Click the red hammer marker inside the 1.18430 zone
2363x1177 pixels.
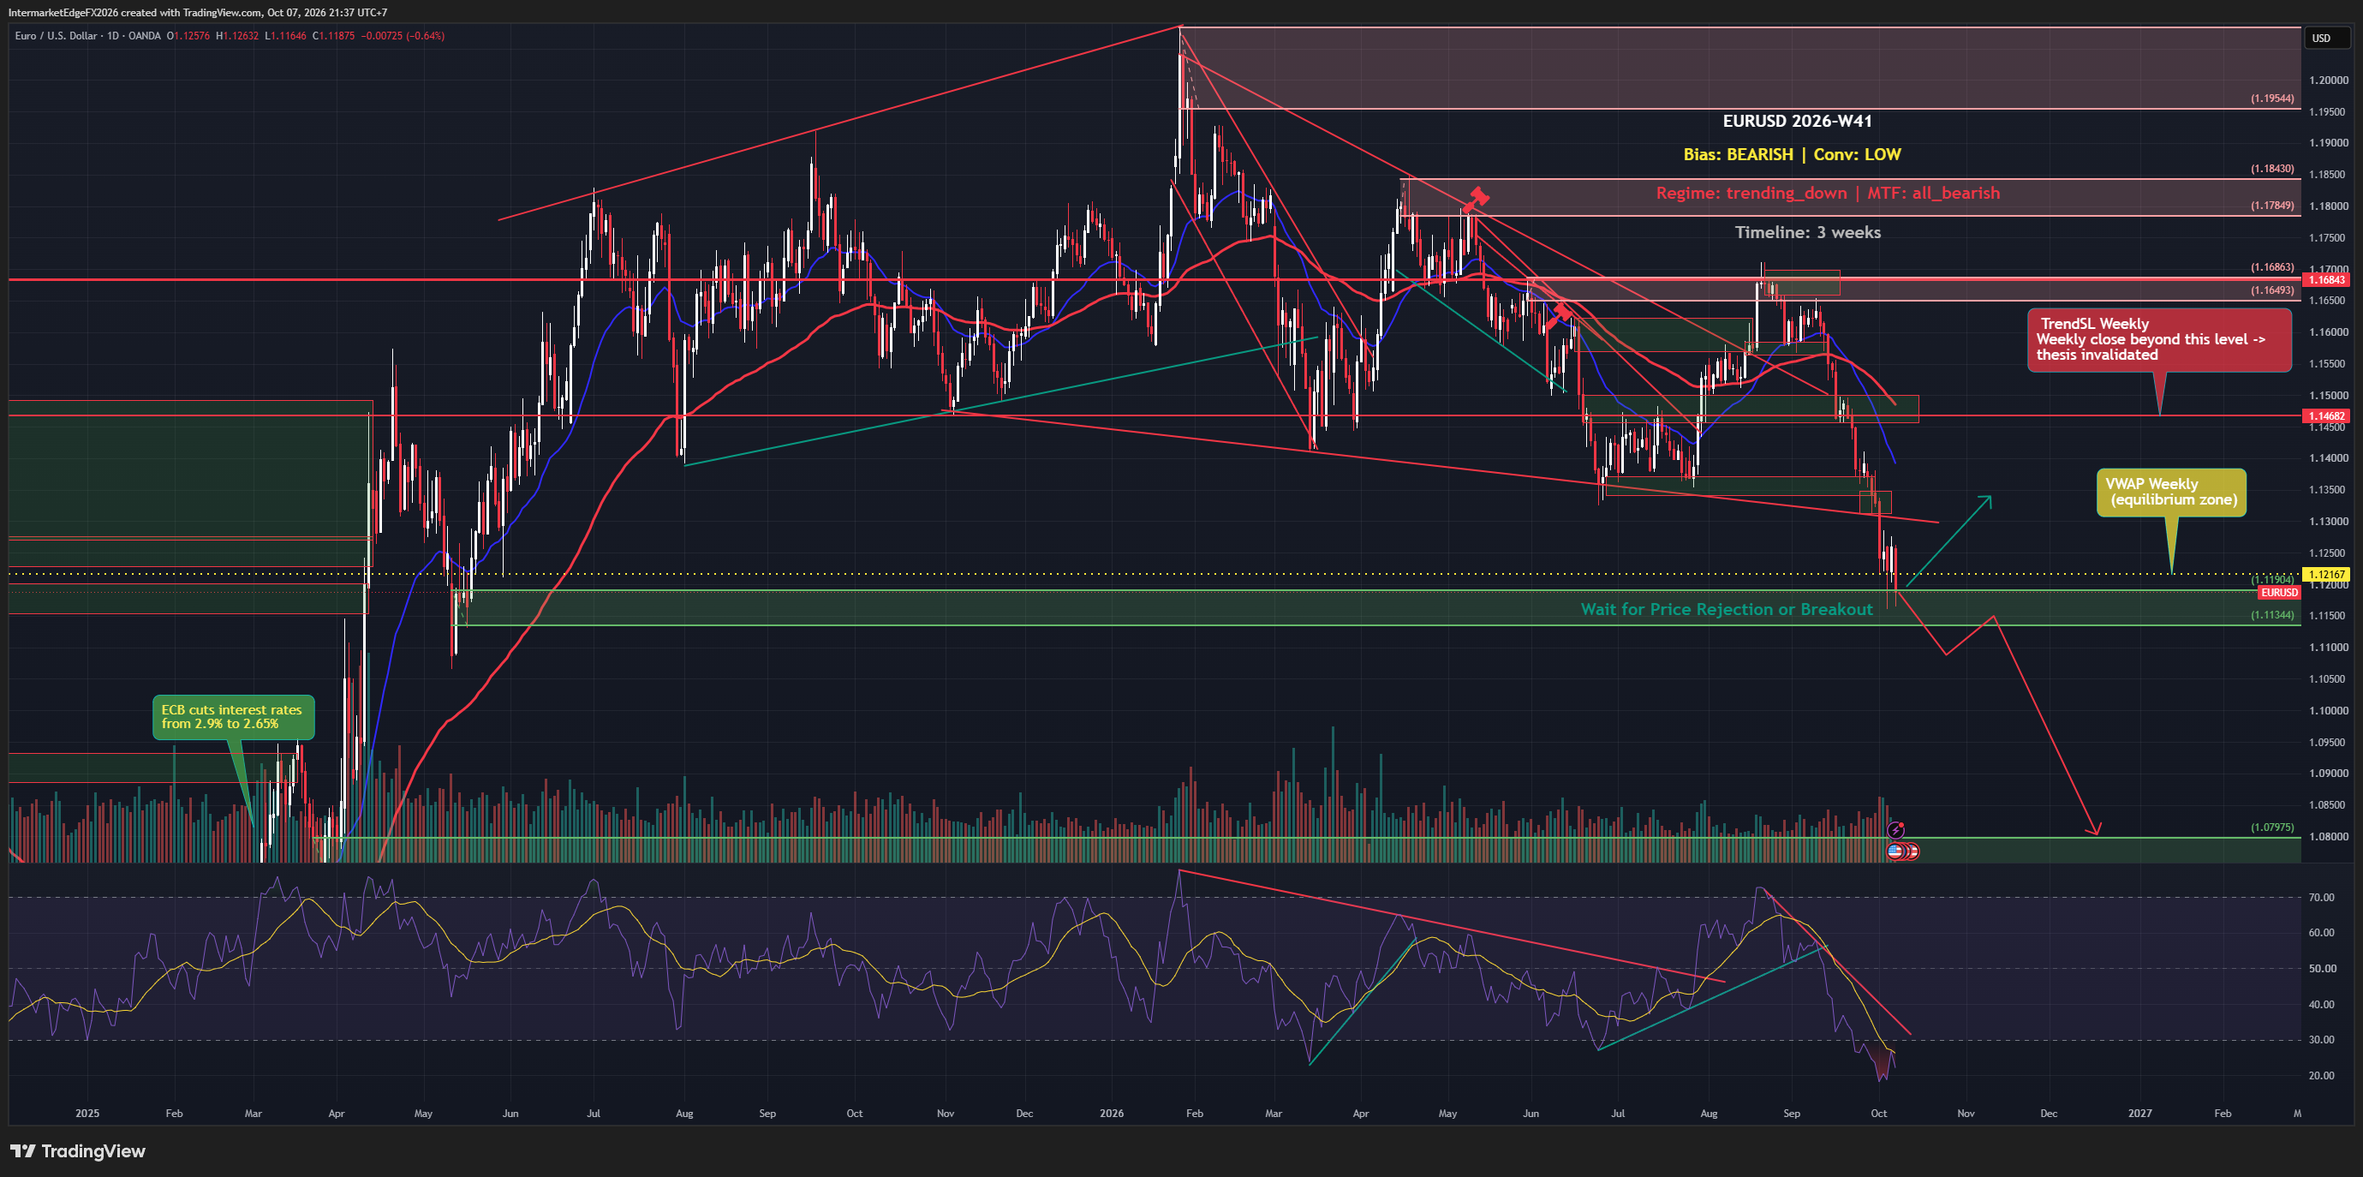[x=1476, y=199]
